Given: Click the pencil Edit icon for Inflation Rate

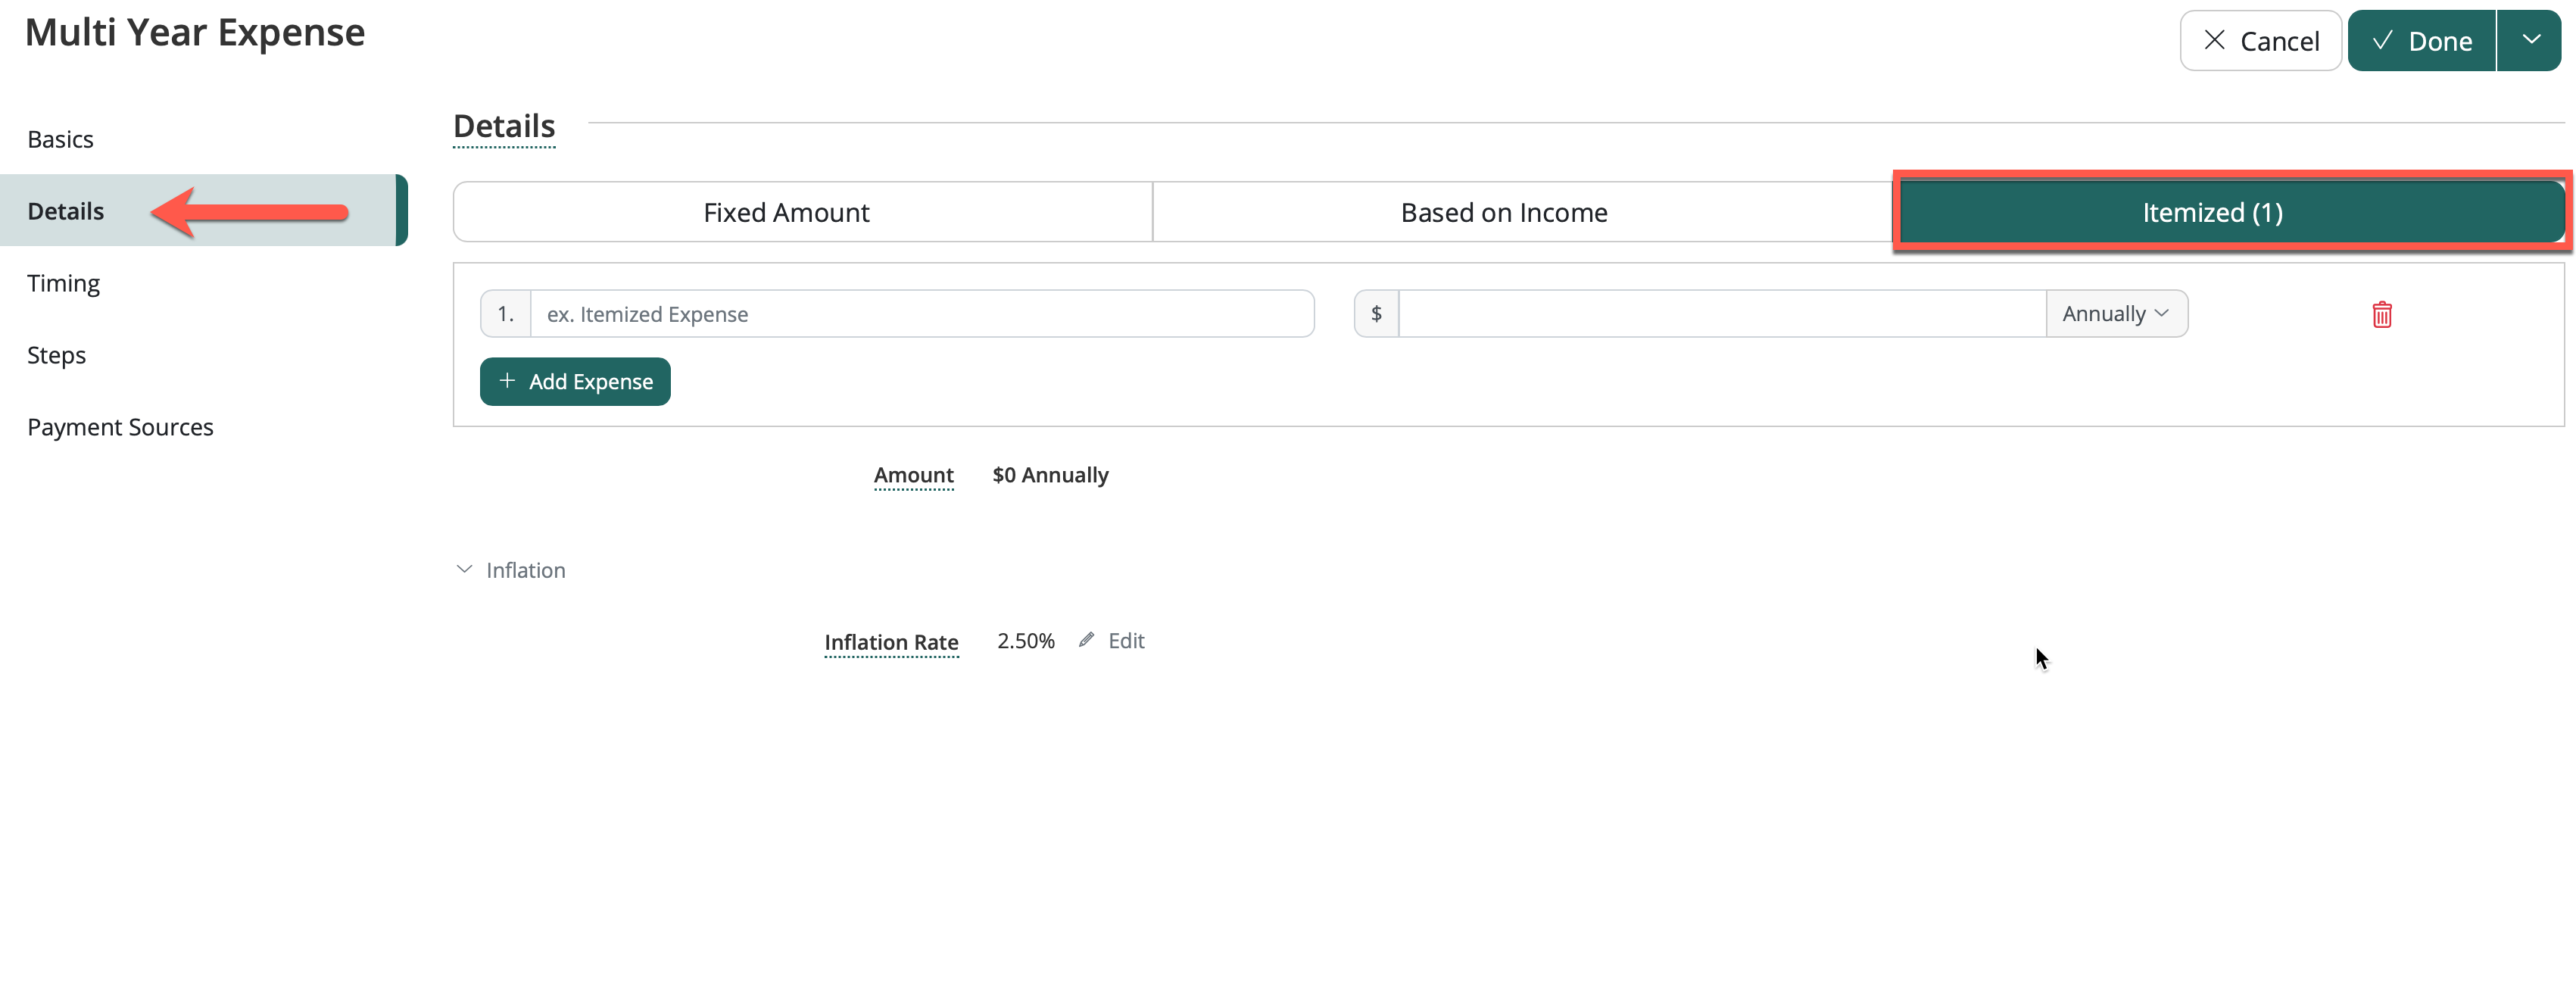Looking at the screenshot, I should pyautogui.click(x=1086, y=640).
